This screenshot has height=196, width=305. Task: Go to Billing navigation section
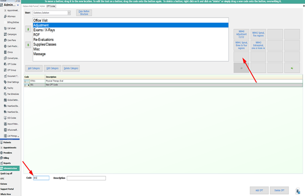pos(5,158)
